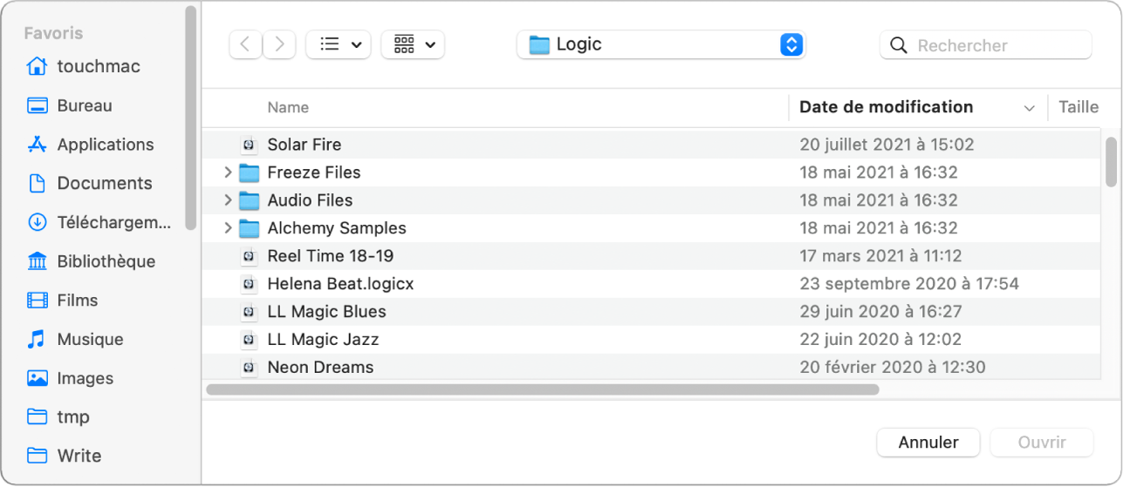Open the list view options dropdown
The width and height of the screenshot is (1123, 487).
click(x=339, y=44)
